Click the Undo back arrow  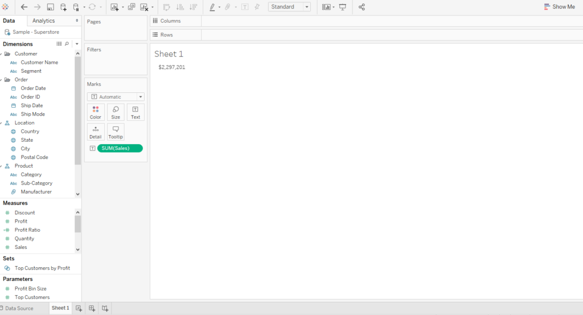pos(24,7)
